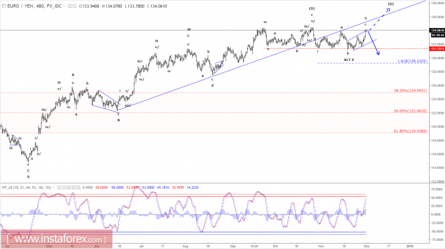Select the 1.618(129.2325) extension label
445x249 pixels.
[412, 61]
